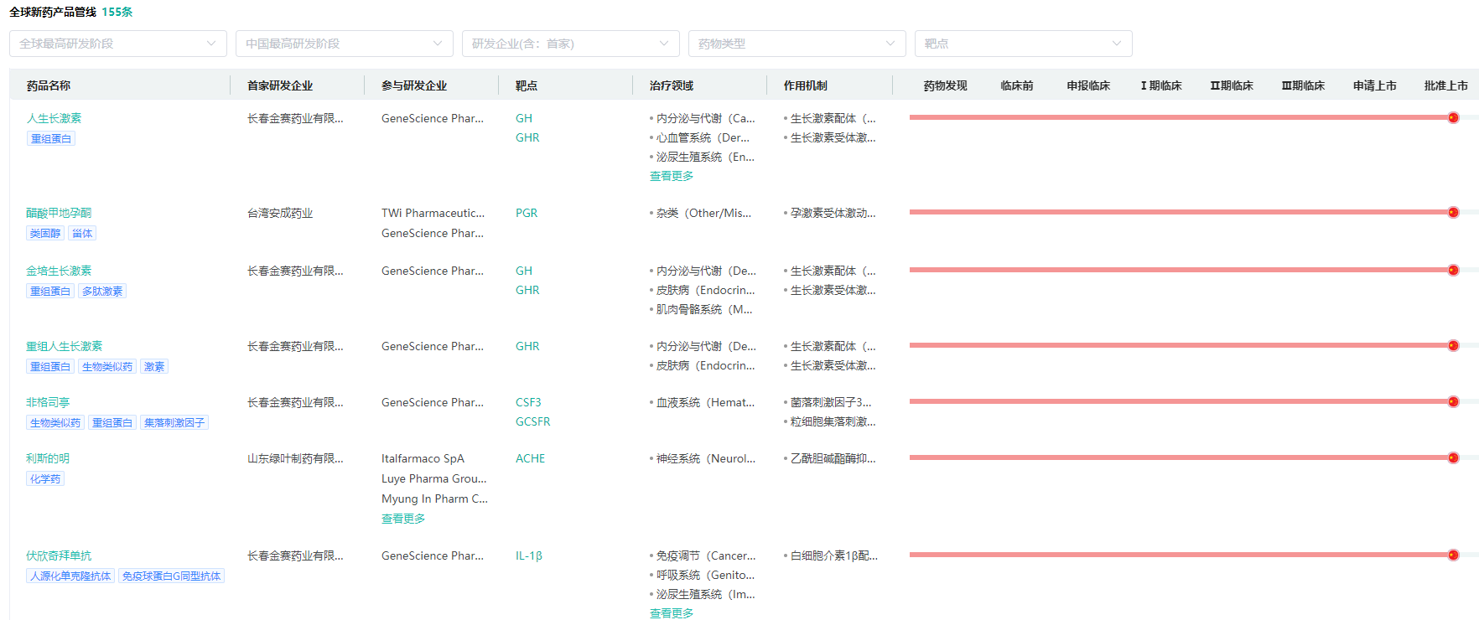Open the 人生长激素 drug link
1479x620 pixels.
coord(54,118)
